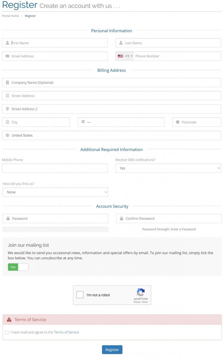Click the map pin icon beside Street Address 2
223x358 pixels.
(x=7, y=109)
